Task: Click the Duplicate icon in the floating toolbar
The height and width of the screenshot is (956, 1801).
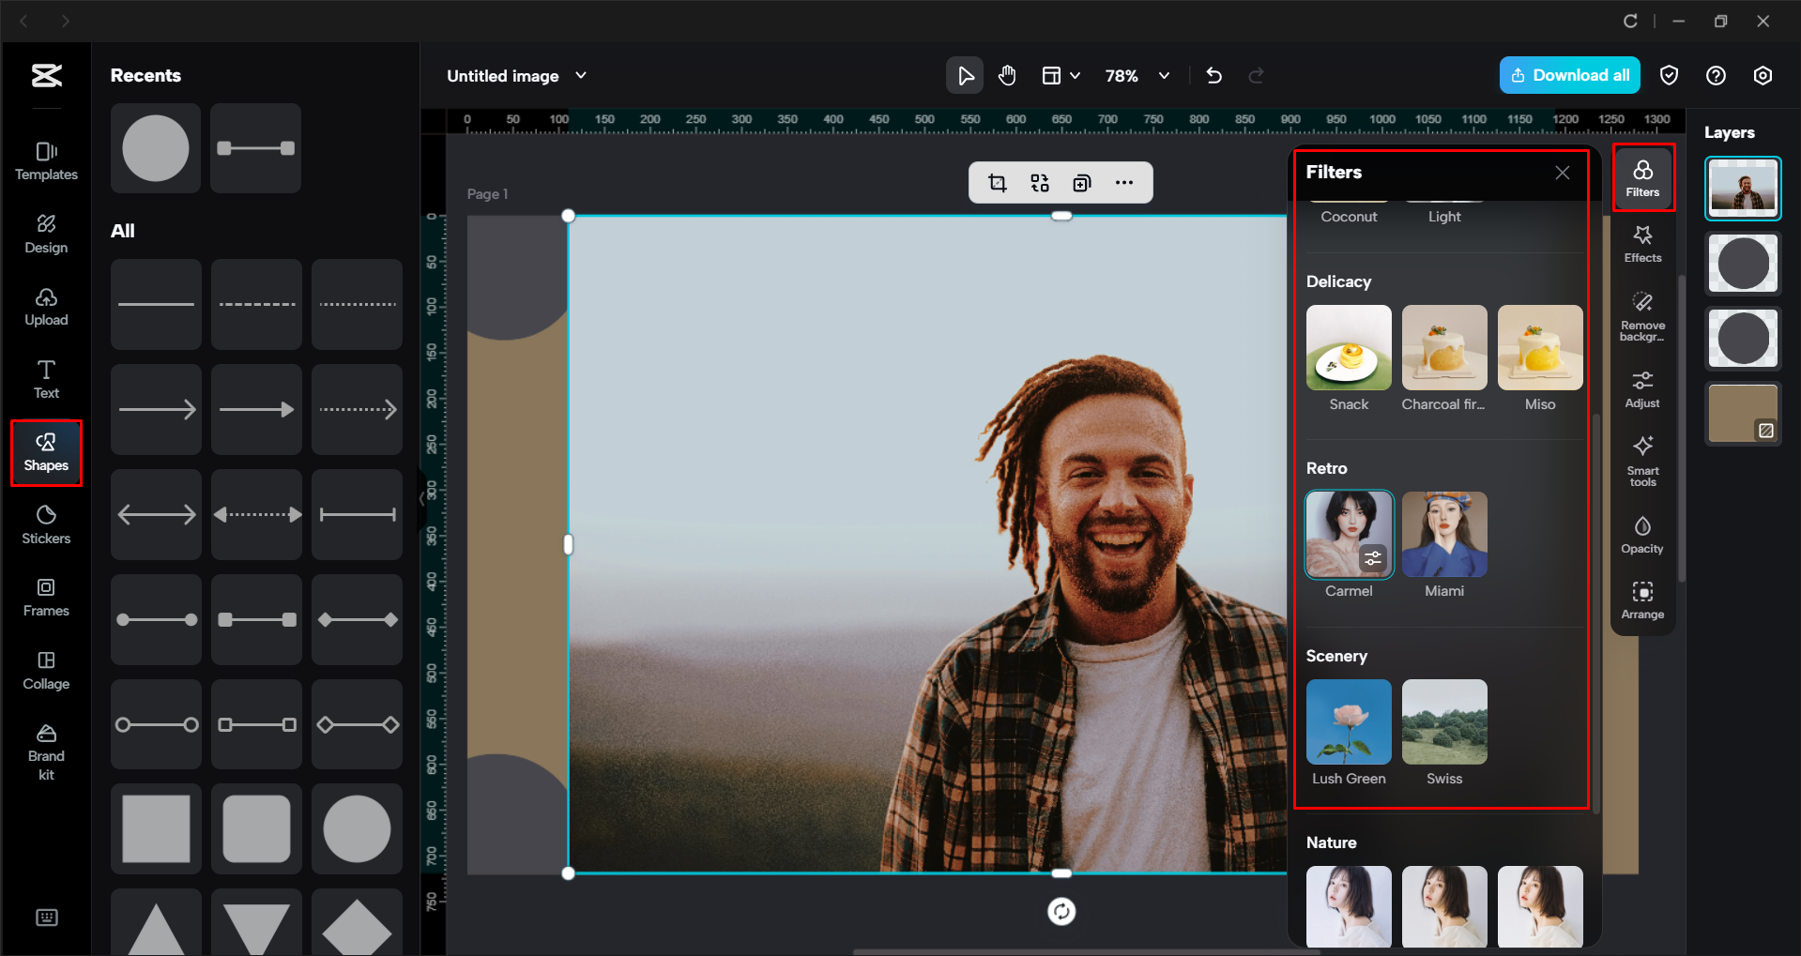Action: coord(1081,182)
